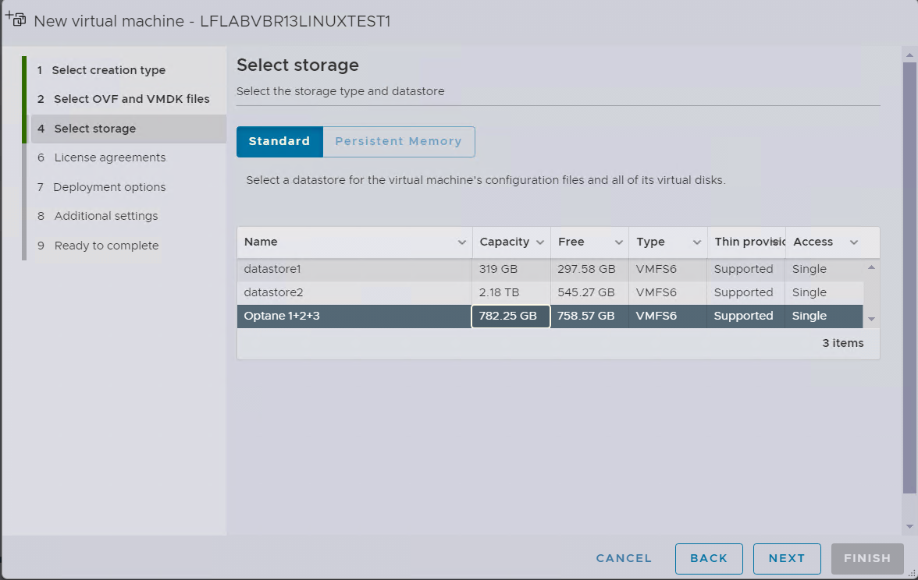Switch to the Persistent Memory tab
The width and height of the screenshot is (918, 580).
[x=399, y=141]
